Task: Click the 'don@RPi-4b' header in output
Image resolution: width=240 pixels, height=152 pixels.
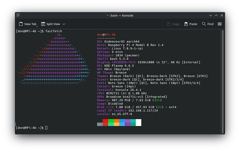Action: click(106, 35)
